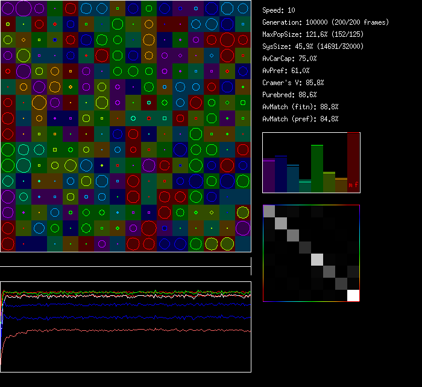Click the purple circle in the top-left grid cell
The height and width of the screenshot is (387, 422).
(8, 8)
